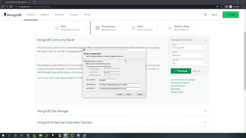Screen dimensions: 246x138
Task: Open the Products menu
Action: [31, 15]
